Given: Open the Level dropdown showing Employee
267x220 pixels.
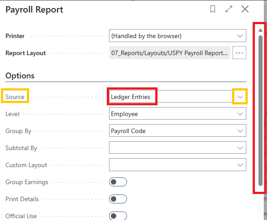Looking at the screenshot, I should 178,113.
